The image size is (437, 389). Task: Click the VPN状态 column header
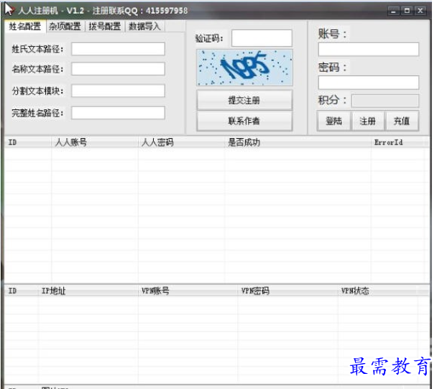[x=378, y=290]
